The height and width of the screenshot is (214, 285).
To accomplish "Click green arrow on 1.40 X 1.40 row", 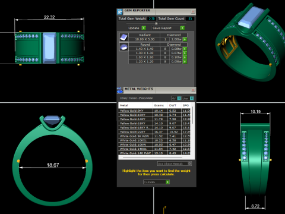I will tap(185, 49).
